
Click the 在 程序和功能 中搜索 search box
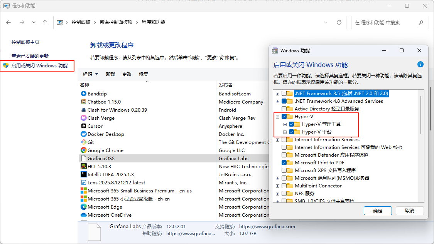[x=386, y=23]
